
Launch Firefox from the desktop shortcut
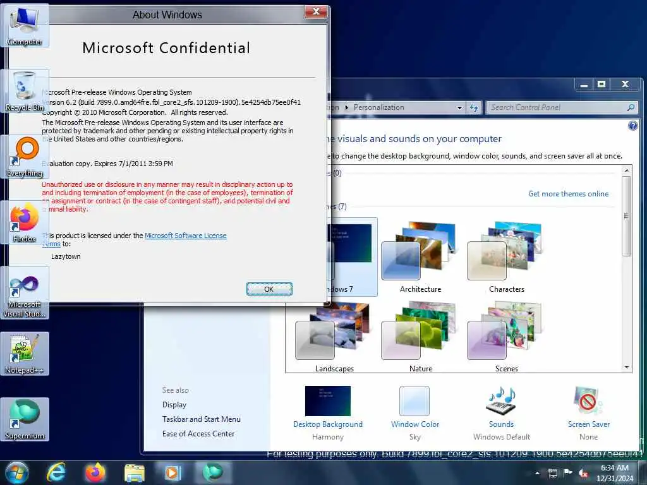25,223
